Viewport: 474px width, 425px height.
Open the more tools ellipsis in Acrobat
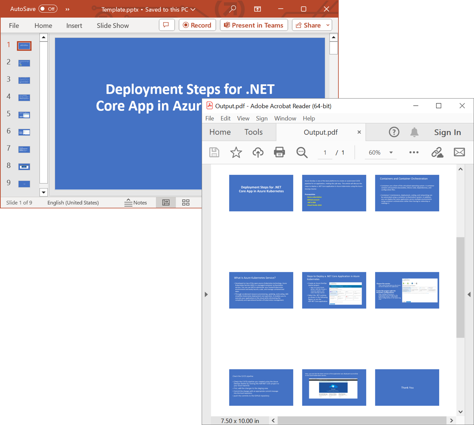pyautogui.click(x=414, y=152)
